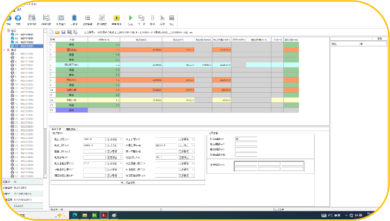Viewport: 390px width, 221px height.
Task: Open the second table-grid toolbar icon with green mark
Action: pos(46,18)
